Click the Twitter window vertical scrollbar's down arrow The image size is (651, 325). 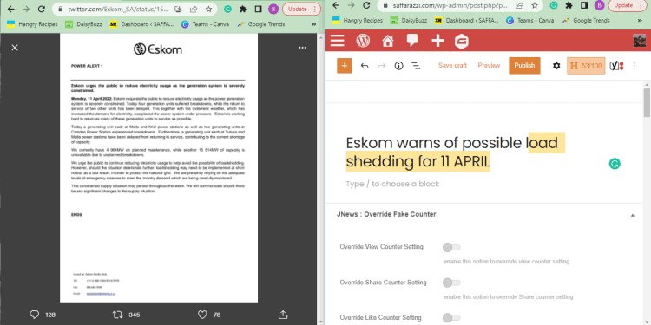(320, 322)
